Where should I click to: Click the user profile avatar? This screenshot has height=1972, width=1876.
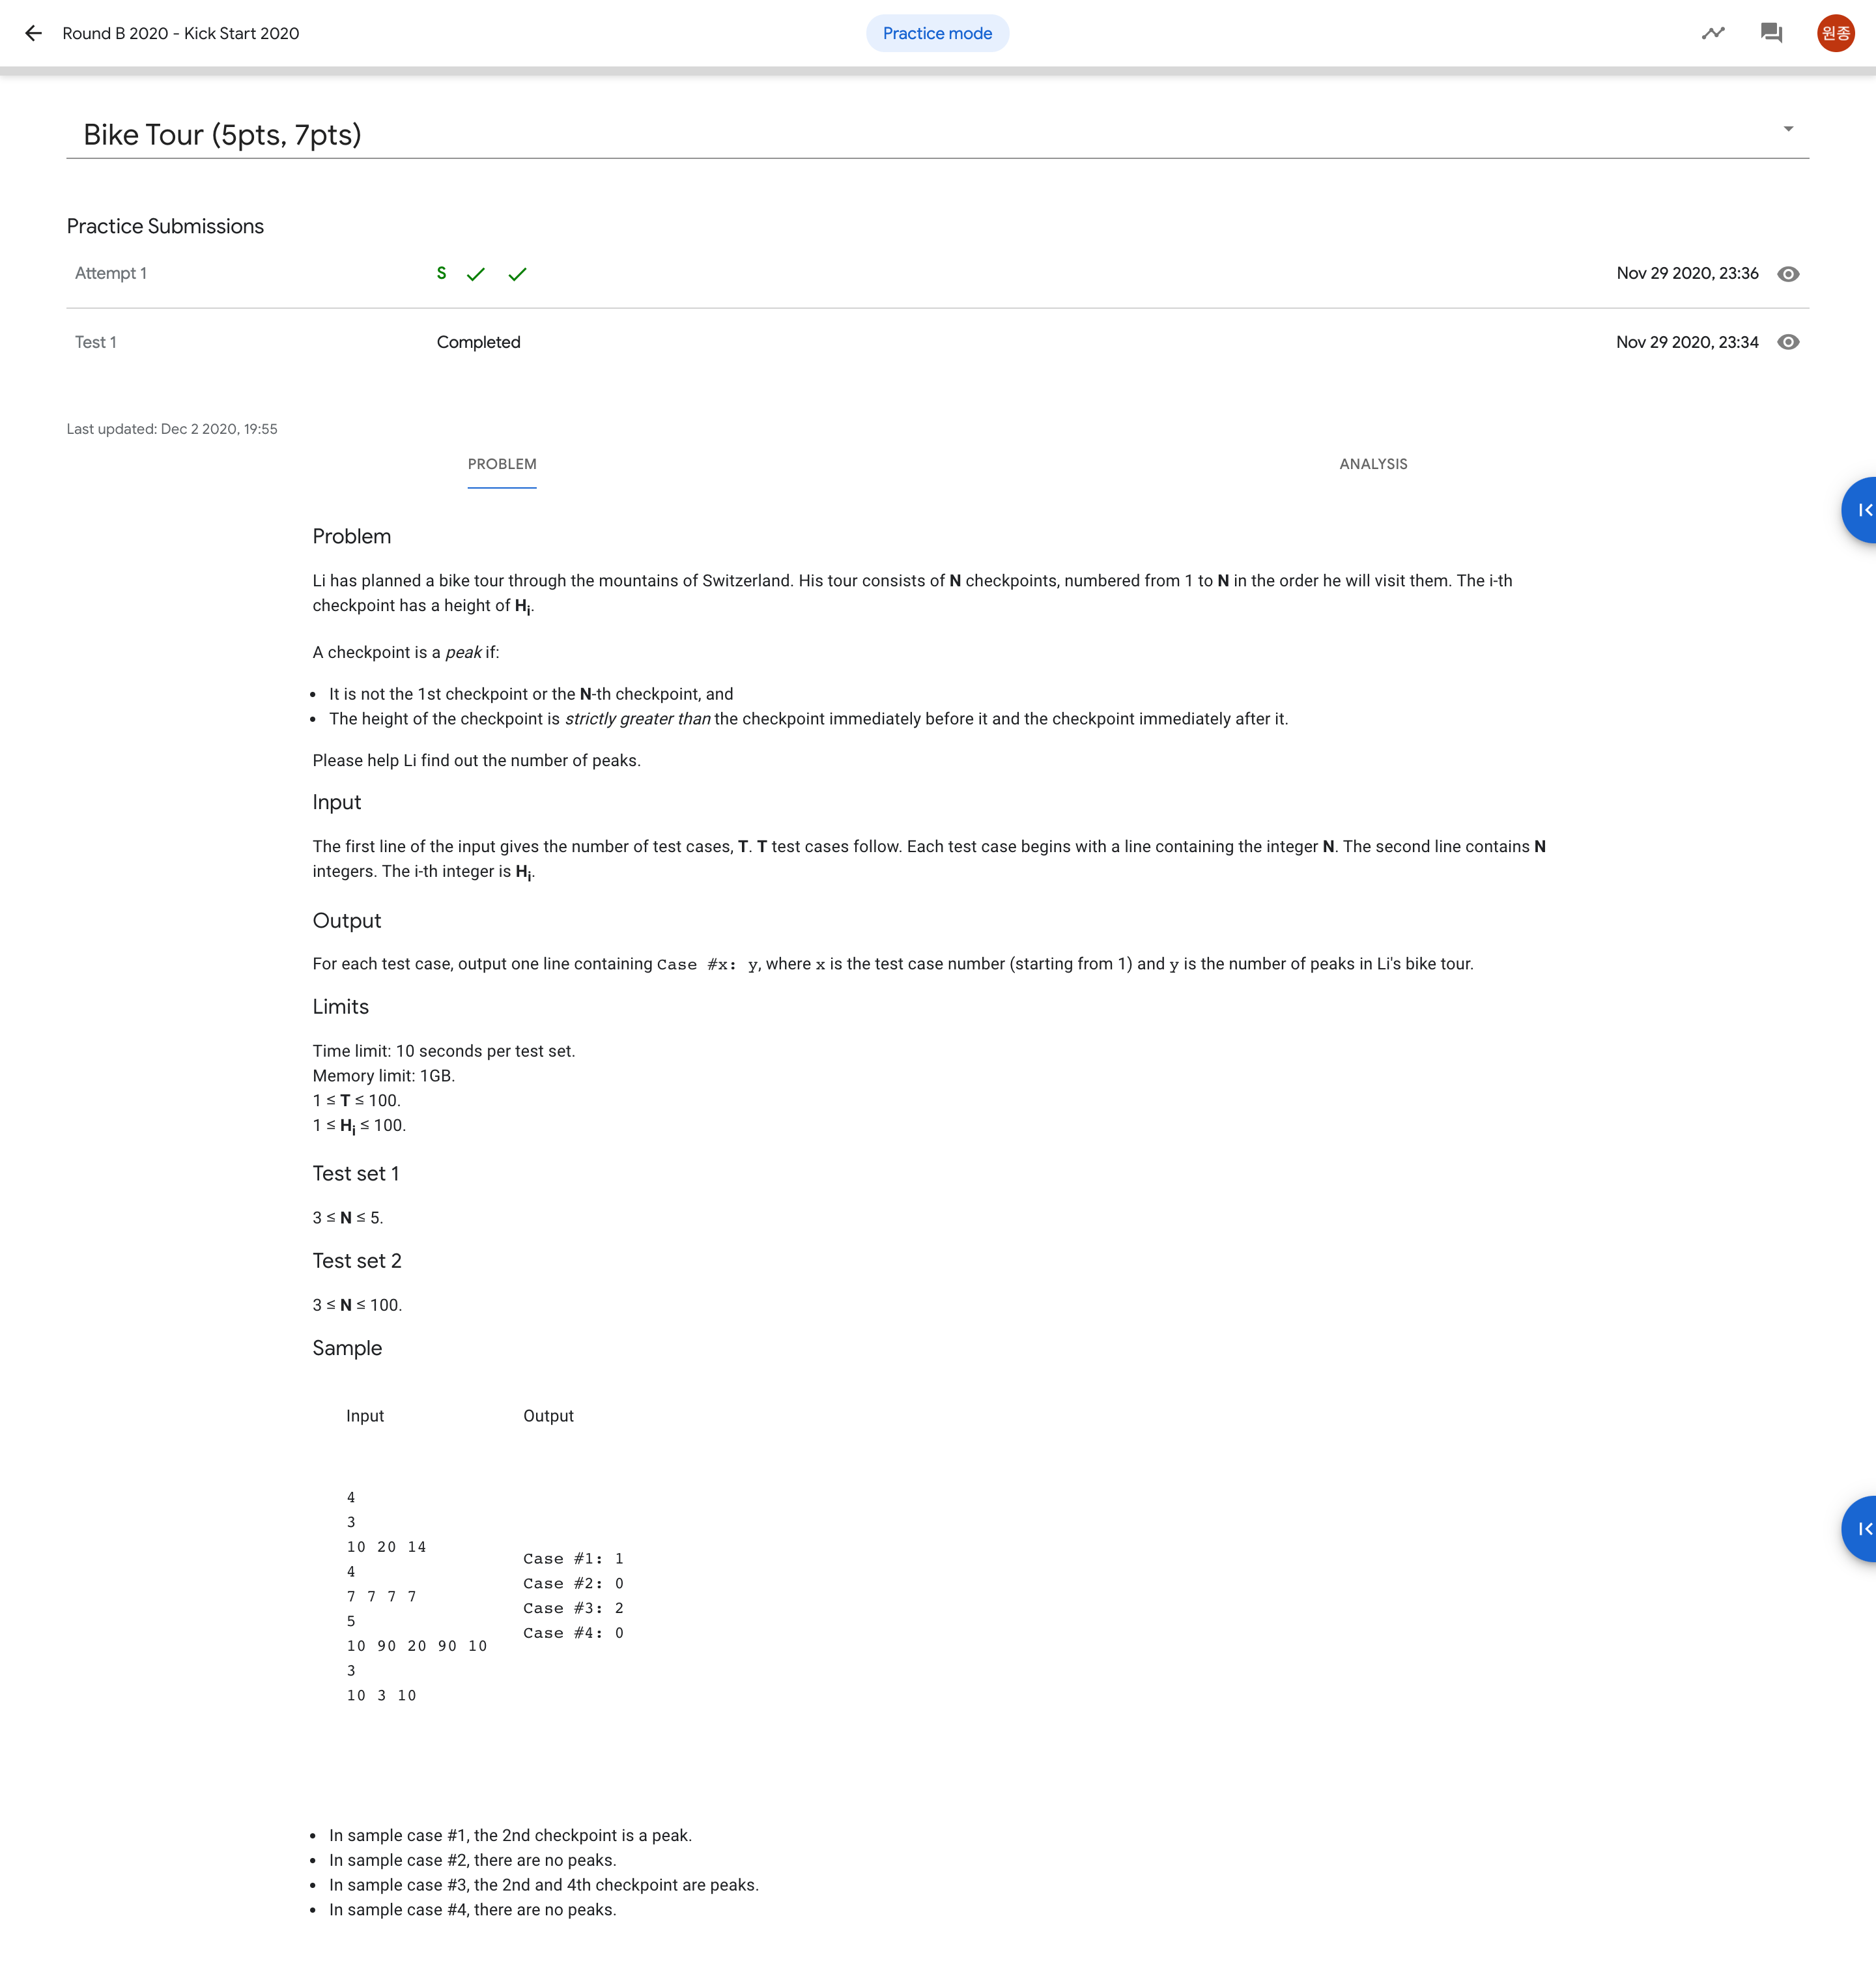[1835, 33]
